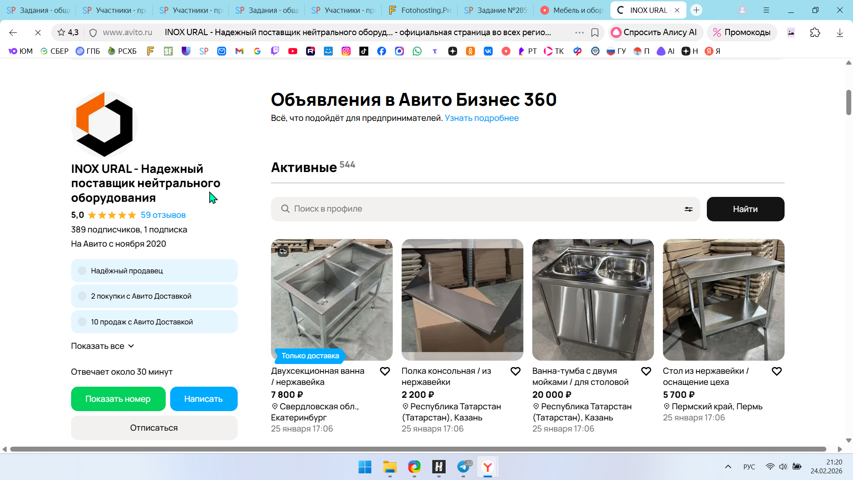Show hidden system tray icons chevron
Viewport: 853px width, 480px height.
click(x=728, y=467)
